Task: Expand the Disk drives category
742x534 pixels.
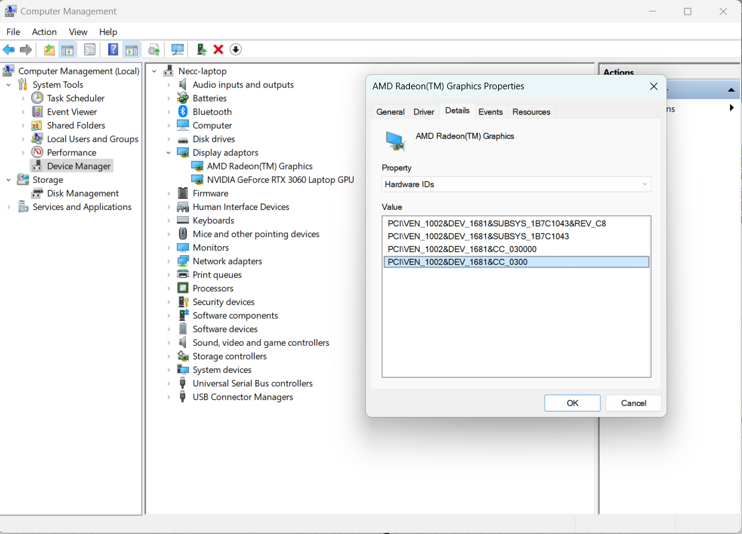Action: point(169,139)
